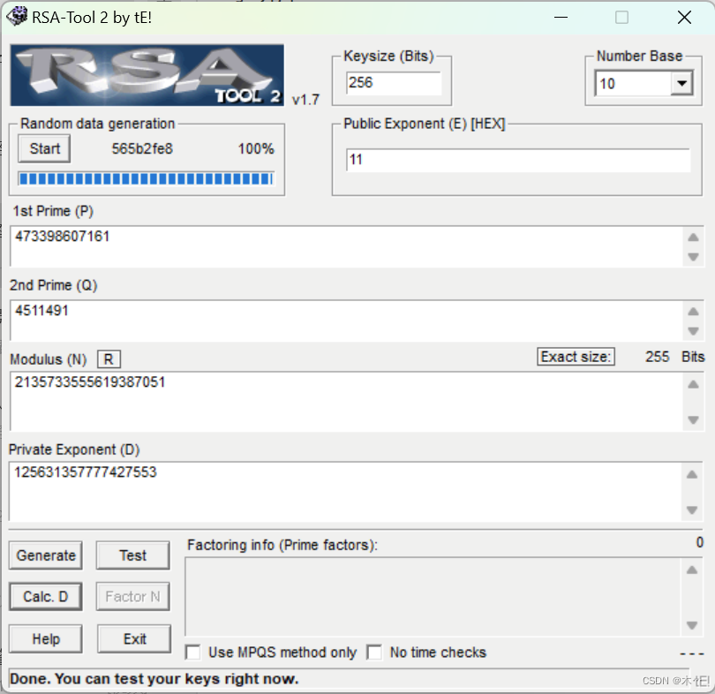Select the Number Base combo box arrow
Screen dimensions: 715x694
point(680,82)
